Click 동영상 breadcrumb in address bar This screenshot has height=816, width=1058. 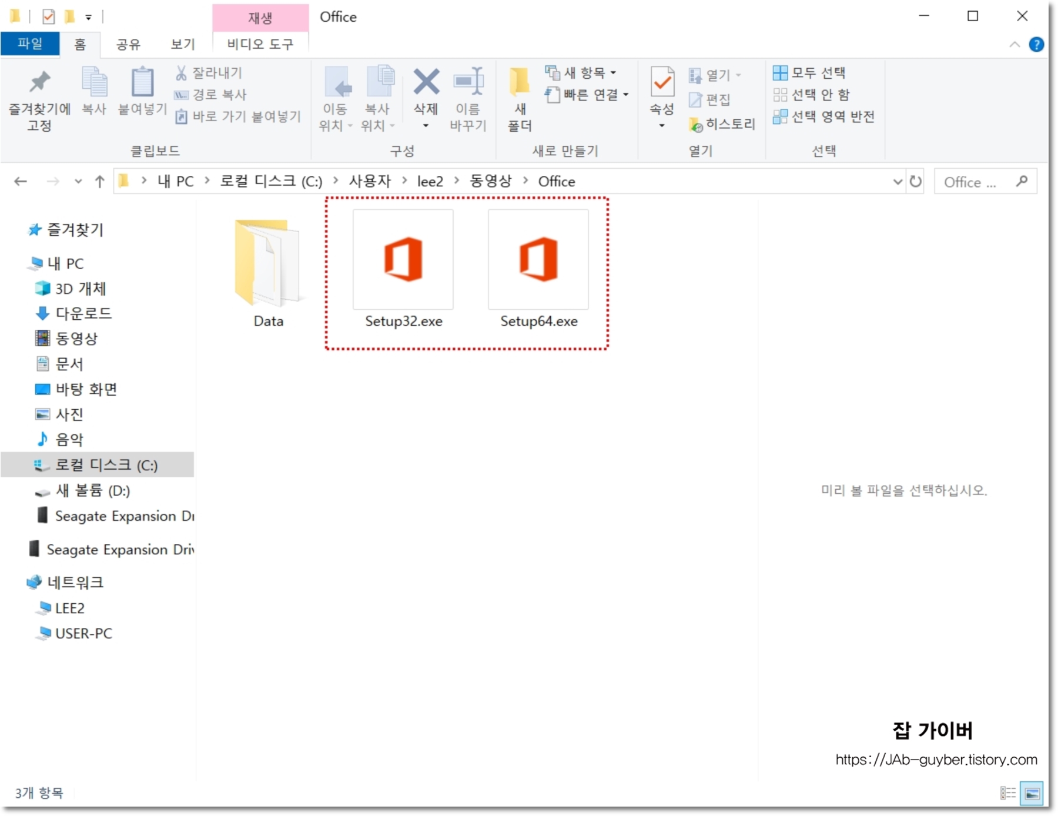[491, 182]
